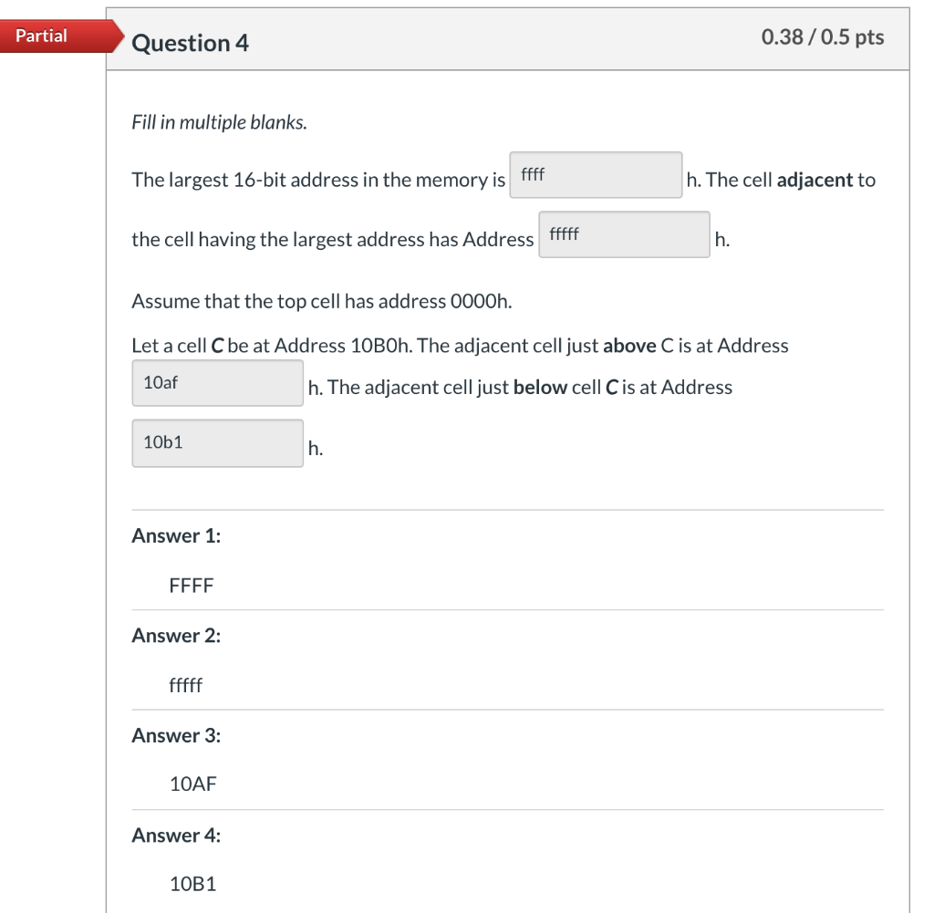Image resolution: width=934 pixels, height=913 pixels.
Task: Click the bold word 'adjacent'
Action: coord(815,180)
